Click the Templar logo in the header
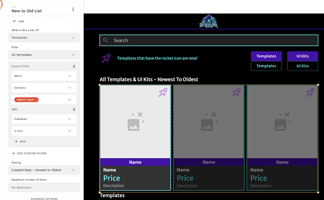 click(x=208, y=21)
